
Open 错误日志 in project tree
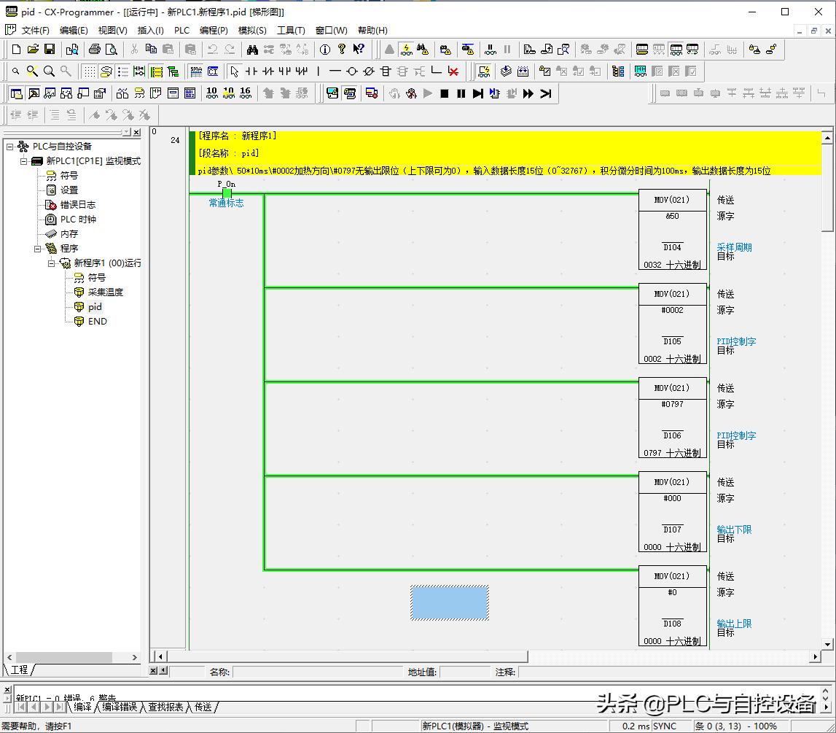(x=77, y=205)
